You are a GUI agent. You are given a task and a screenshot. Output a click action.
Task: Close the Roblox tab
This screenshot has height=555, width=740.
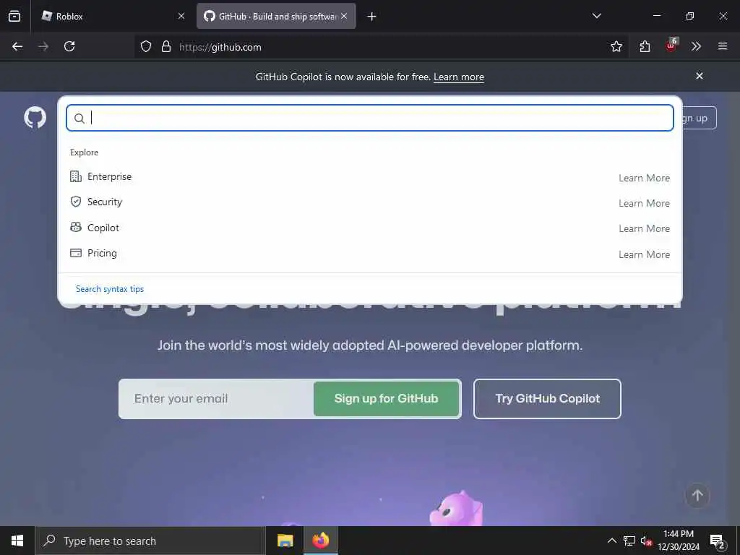[x=181, y=16]
